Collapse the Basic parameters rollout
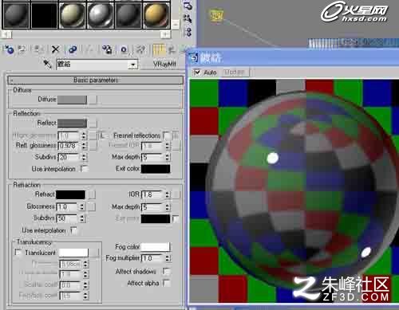This screenshot has height=310, width=399. pyautogui.click(x=96, y=80)
